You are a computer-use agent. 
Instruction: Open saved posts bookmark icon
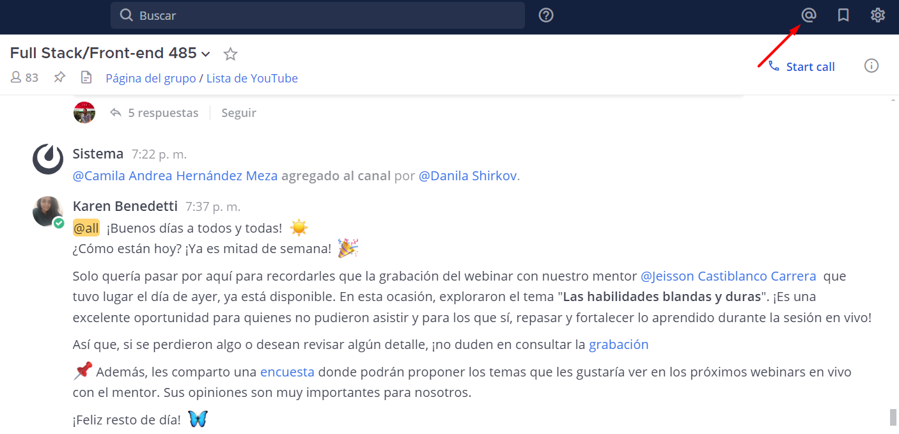[x=843, y=15]
